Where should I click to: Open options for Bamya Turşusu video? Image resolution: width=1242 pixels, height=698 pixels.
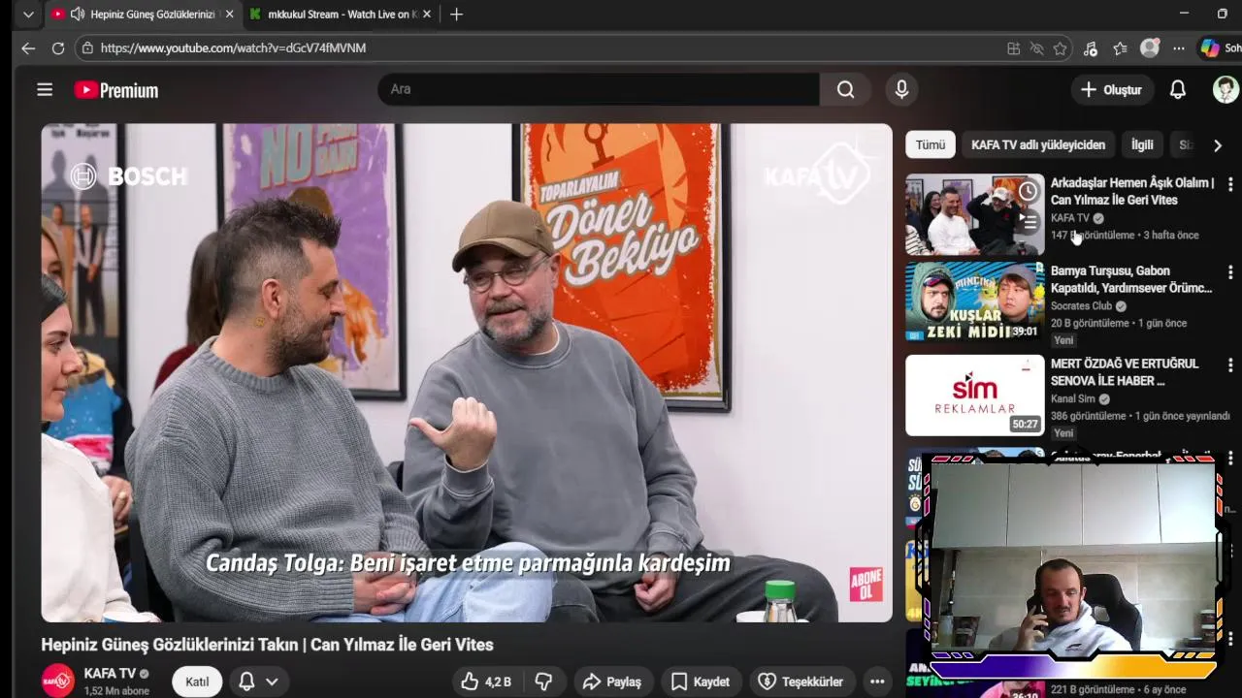click(x=1230, y=272)
